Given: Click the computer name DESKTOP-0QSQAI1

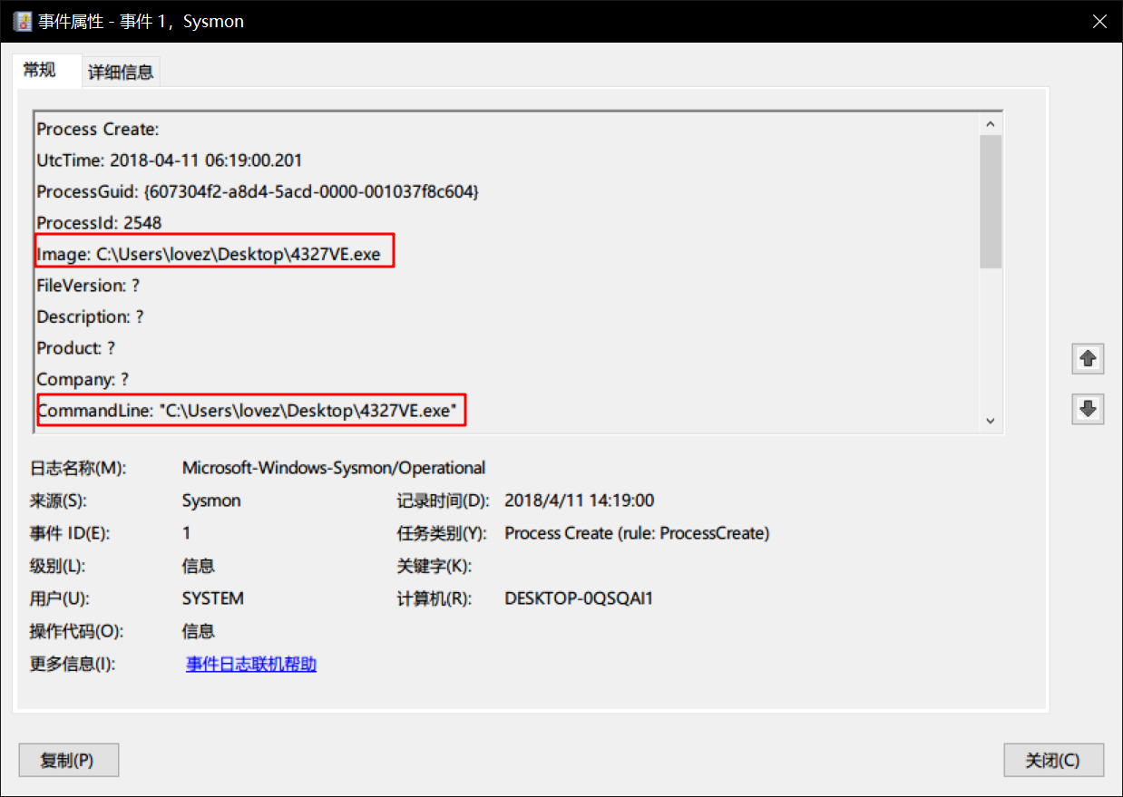Looking at the screenshot, I should click(579, 598).
